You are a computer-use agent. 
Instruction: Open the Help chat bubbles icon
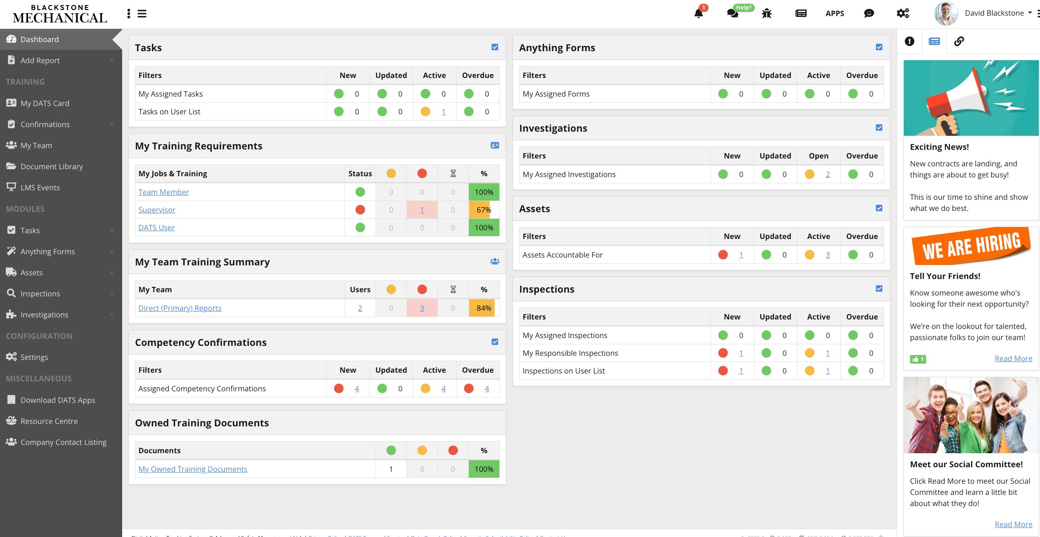(733, 13)
